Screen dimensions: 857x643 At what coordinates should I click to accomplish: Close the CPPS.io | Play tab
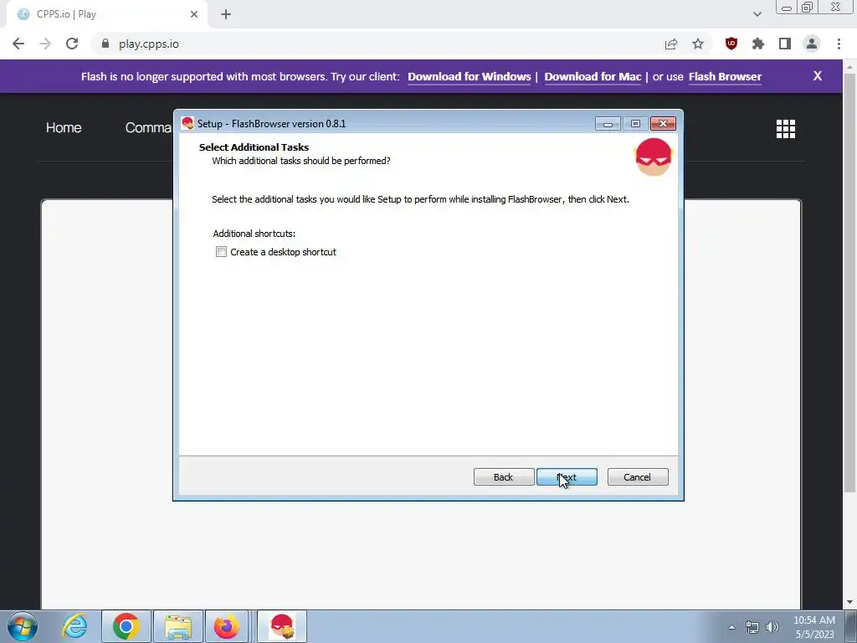click(194, 15)
